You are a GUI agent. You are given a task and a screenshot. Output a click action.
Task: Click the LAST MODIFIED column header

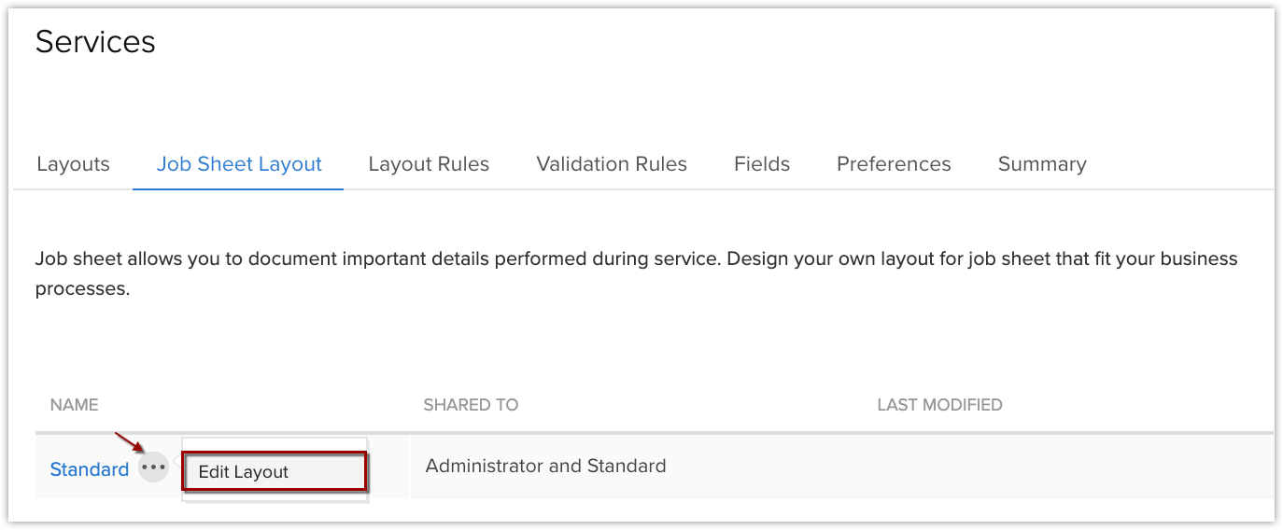939,405
